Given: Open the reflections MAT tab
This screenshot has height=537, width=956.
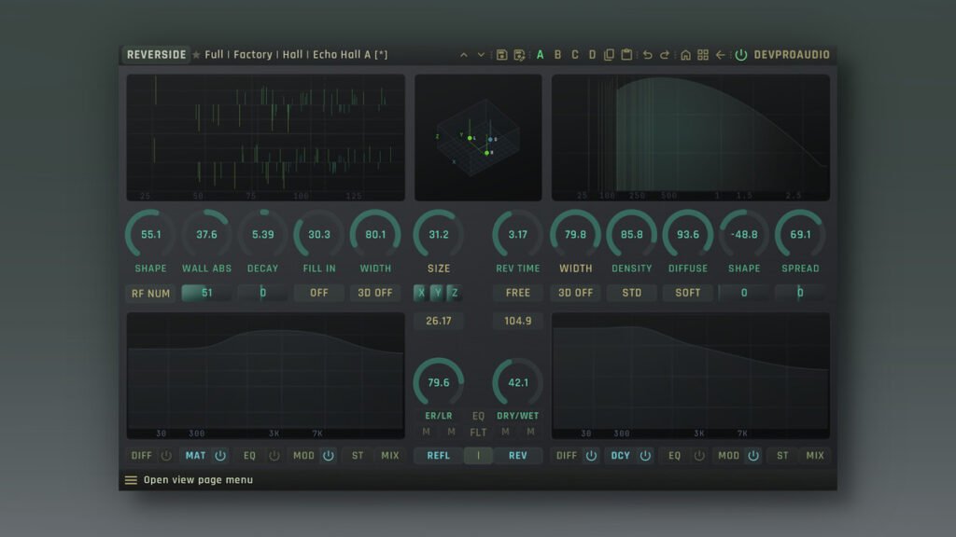Looking at the screenshot, I should point(196,455).
